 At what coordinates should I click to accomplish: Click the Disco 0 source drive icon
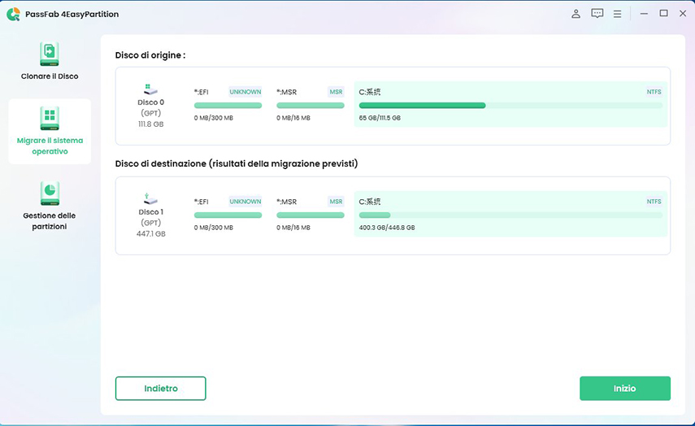[150, 89]
